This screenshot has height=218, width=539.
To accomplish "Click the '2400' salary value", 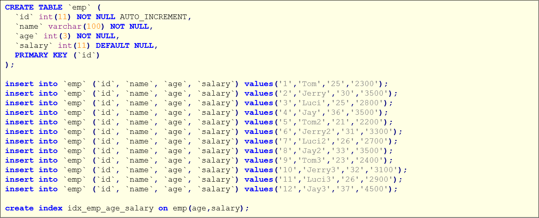I will pos(369,160).
